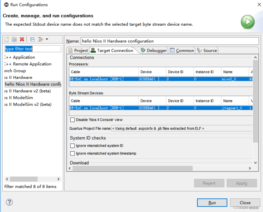Image resolution: width=263 pixels, height=212 pixels.
Task: Click the tree list scroll left arrow
Action: coord(7,179)
